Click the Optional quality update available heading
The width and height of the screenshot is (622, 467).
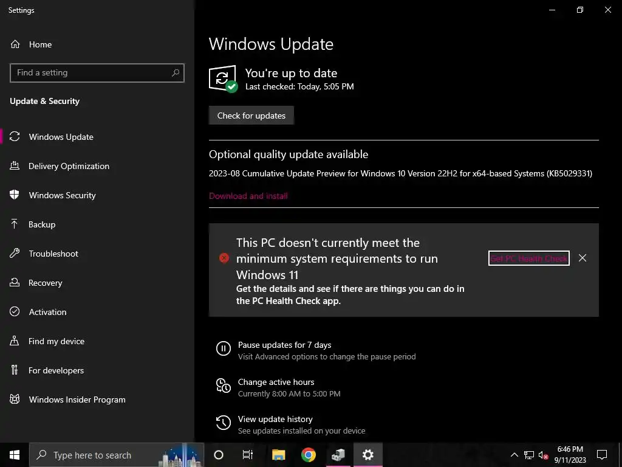[x=289, y=154]
